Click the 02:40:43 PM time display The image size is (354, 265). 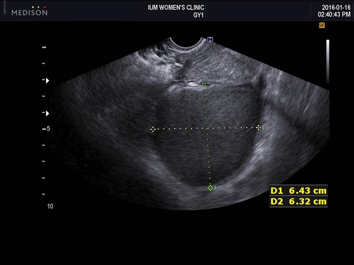(334, 15)
